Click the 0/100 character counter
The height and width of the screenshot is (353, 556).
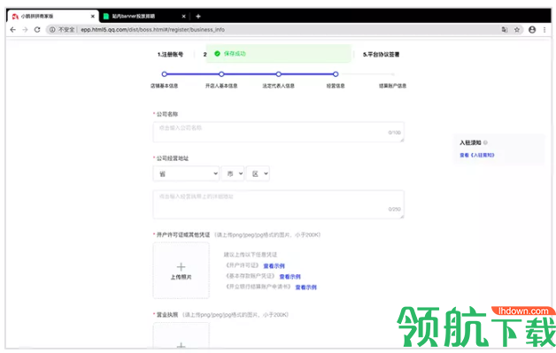tap(394, 133)
